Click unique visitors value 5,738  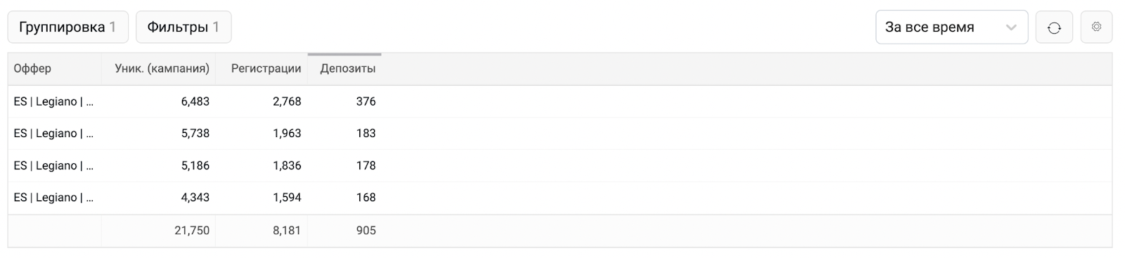click(x=195, y=133)
